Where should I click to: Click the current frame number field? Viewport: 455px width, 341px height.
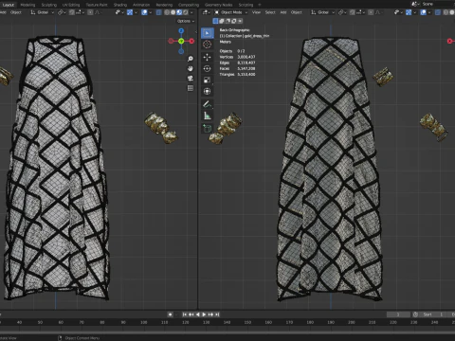pos(398,314)
